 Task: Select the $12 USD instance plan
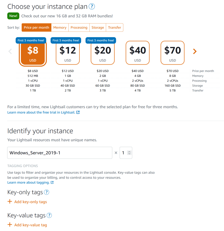pos(67,53)
